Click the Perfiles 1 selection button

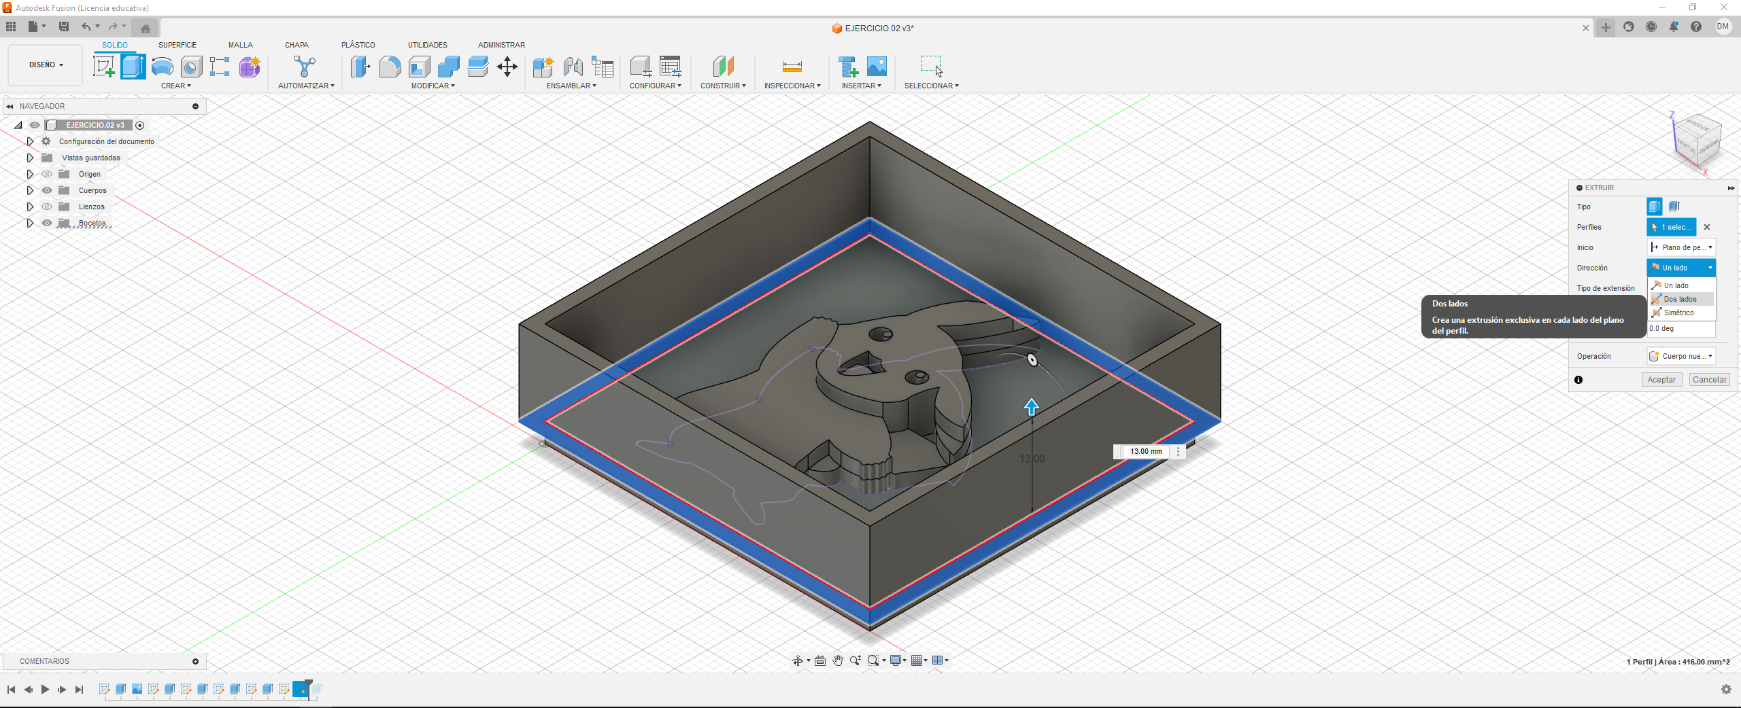(x=1672, y=227)
